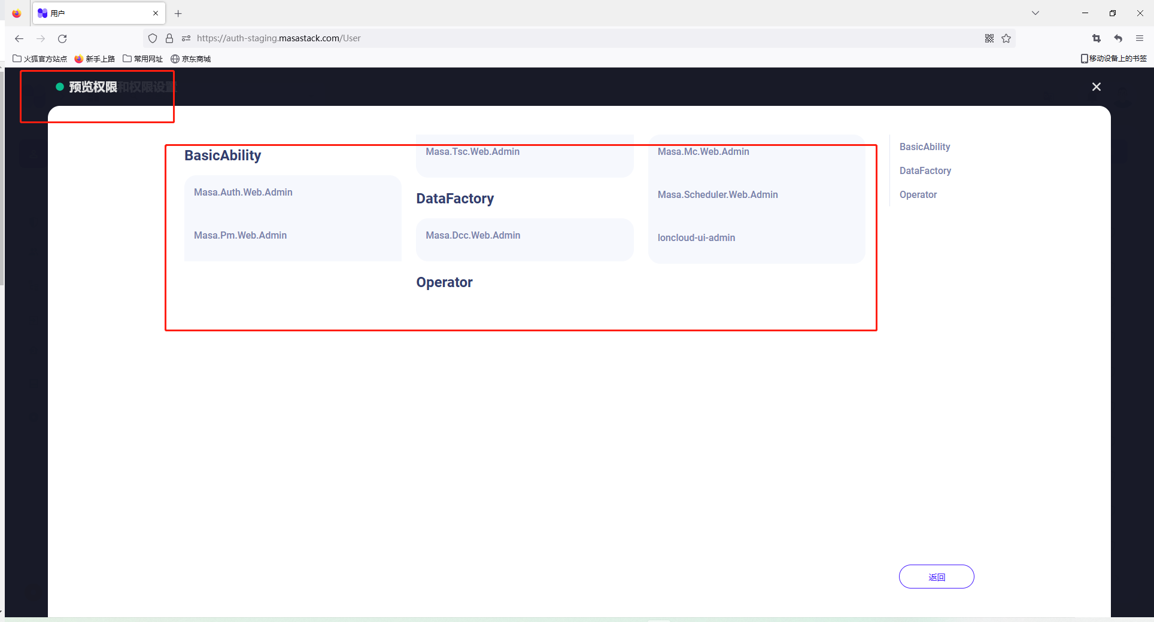Open the 常用网址 bookmarks folder
The height and width of the screenshot is (622, 1154).
[142, 59]
